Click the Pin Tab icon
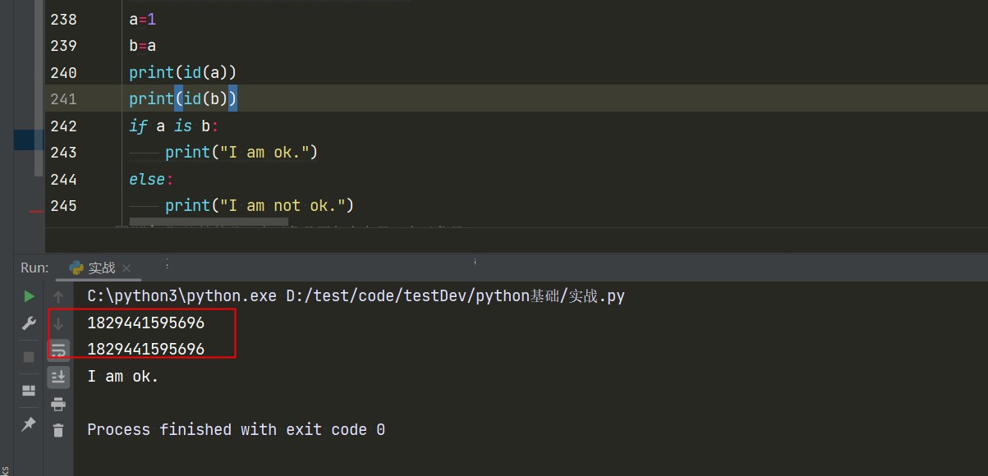Image resolution: width=988 pixels, height=476 pixels. [x=29, y=423]
